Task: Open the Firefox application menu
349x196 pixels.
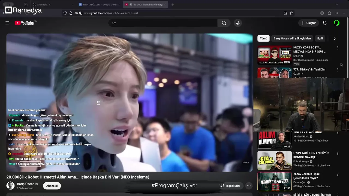Action: [344, 13]
